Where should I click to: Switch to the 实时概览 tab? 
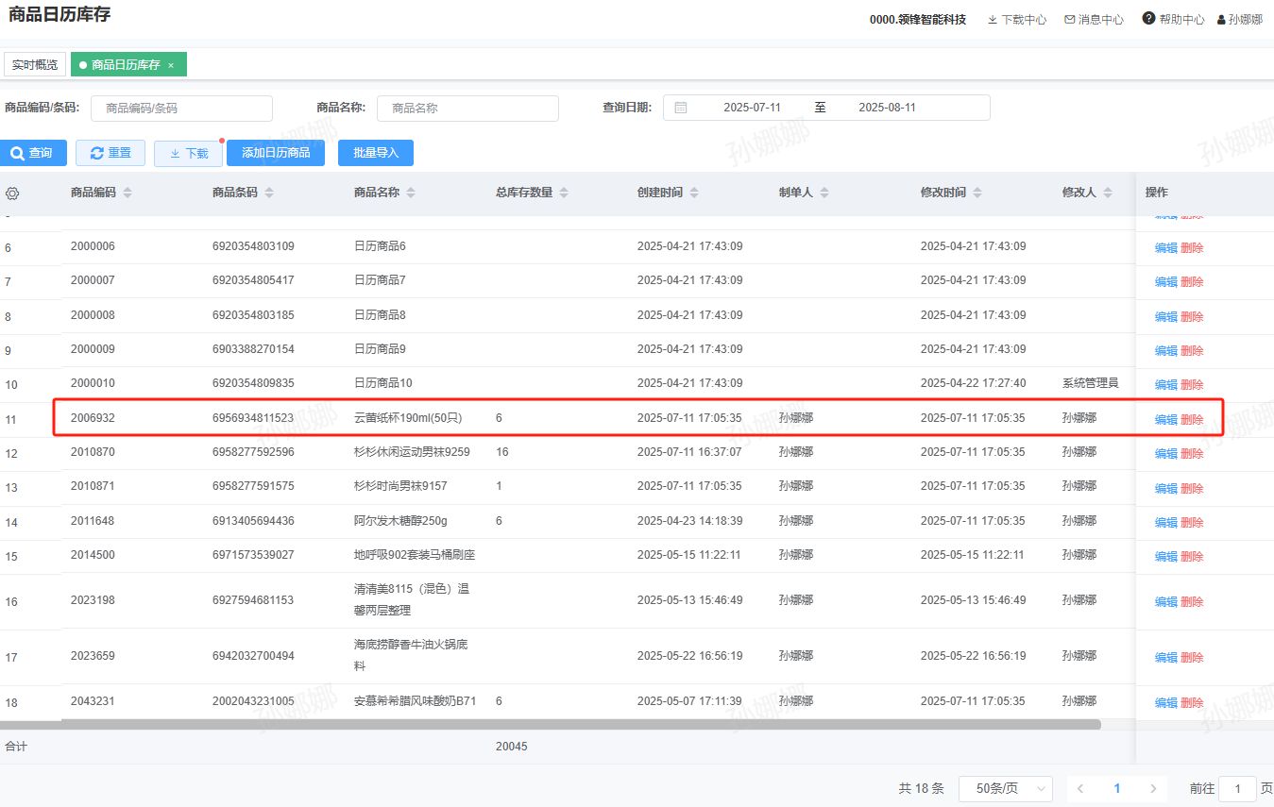35,65
